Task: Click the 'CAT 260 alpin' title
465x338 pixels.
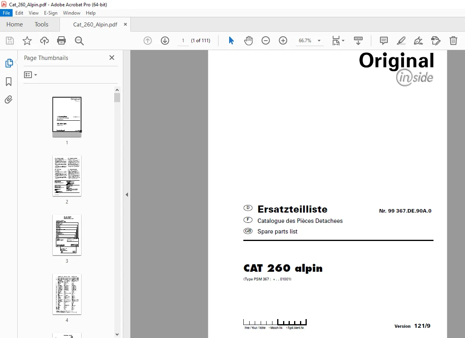Action: coord(283,268)
